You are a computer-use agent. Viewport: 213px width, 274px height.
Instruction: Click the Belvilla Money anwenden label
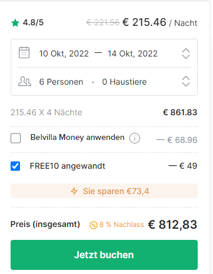78,138
